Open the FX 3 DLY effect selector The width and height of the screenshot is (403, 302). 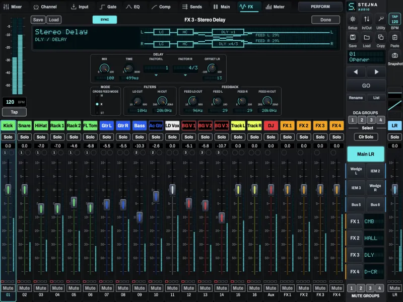(x=374, y=255)
